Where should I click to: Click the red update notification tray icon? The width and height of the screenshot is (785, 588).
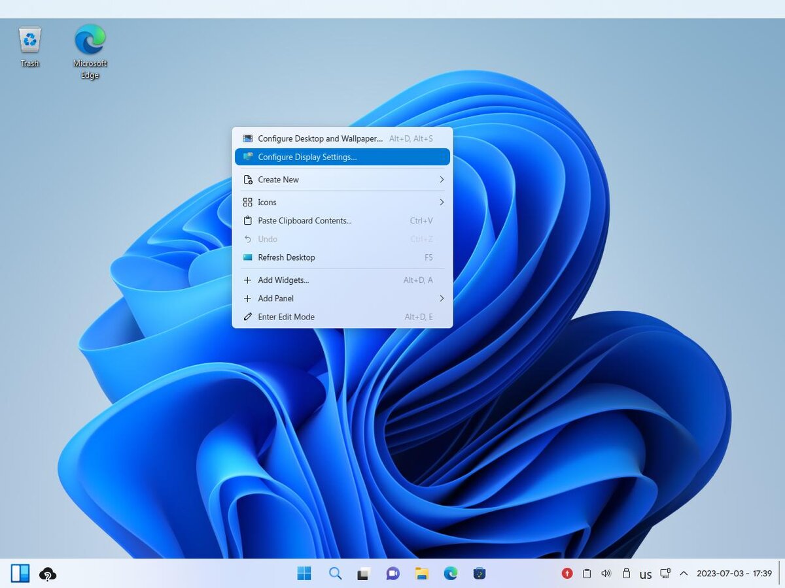point(567,574)
